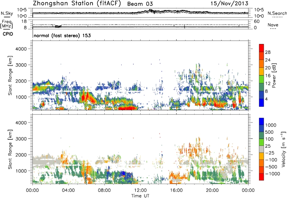Click the "normal (fast stereo) 153" text
The width and height of the screenshot is (287, 198).
62,36
